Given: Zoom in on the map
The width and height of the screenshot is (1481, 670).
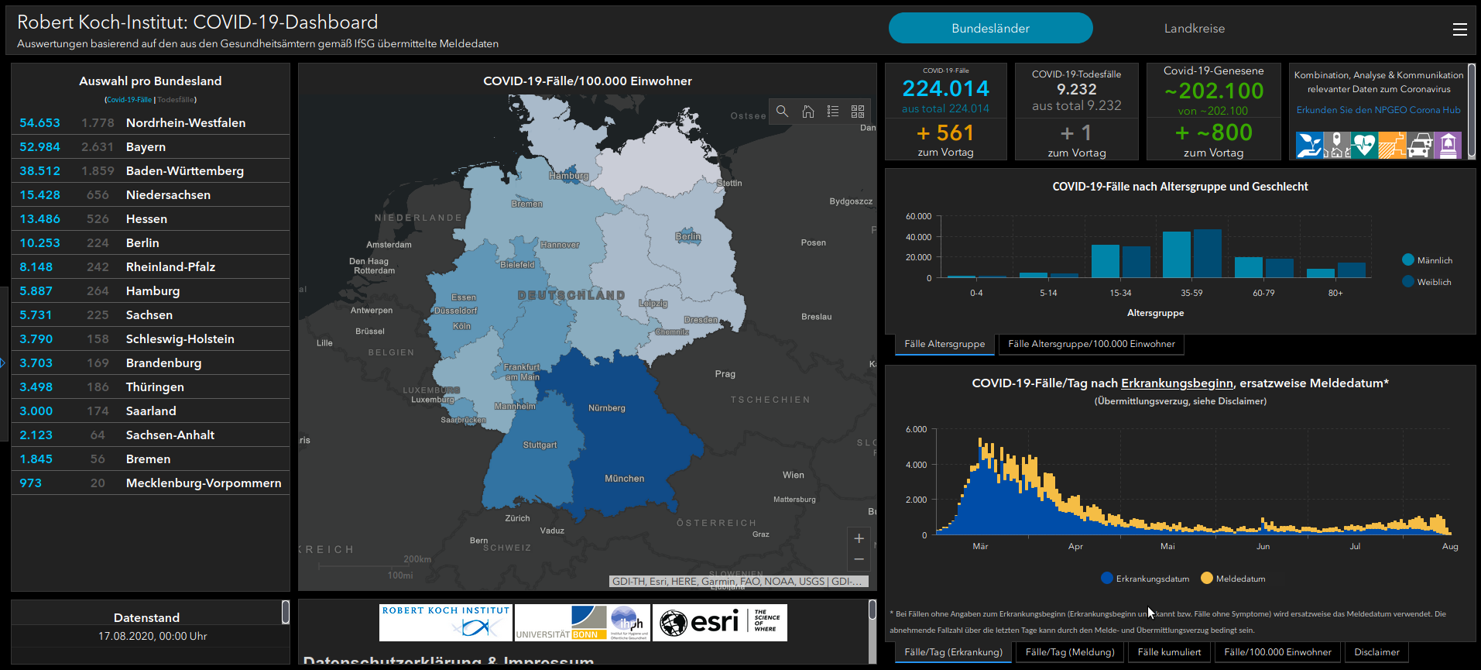Looking at the screenshot, I should coord(859,538).
